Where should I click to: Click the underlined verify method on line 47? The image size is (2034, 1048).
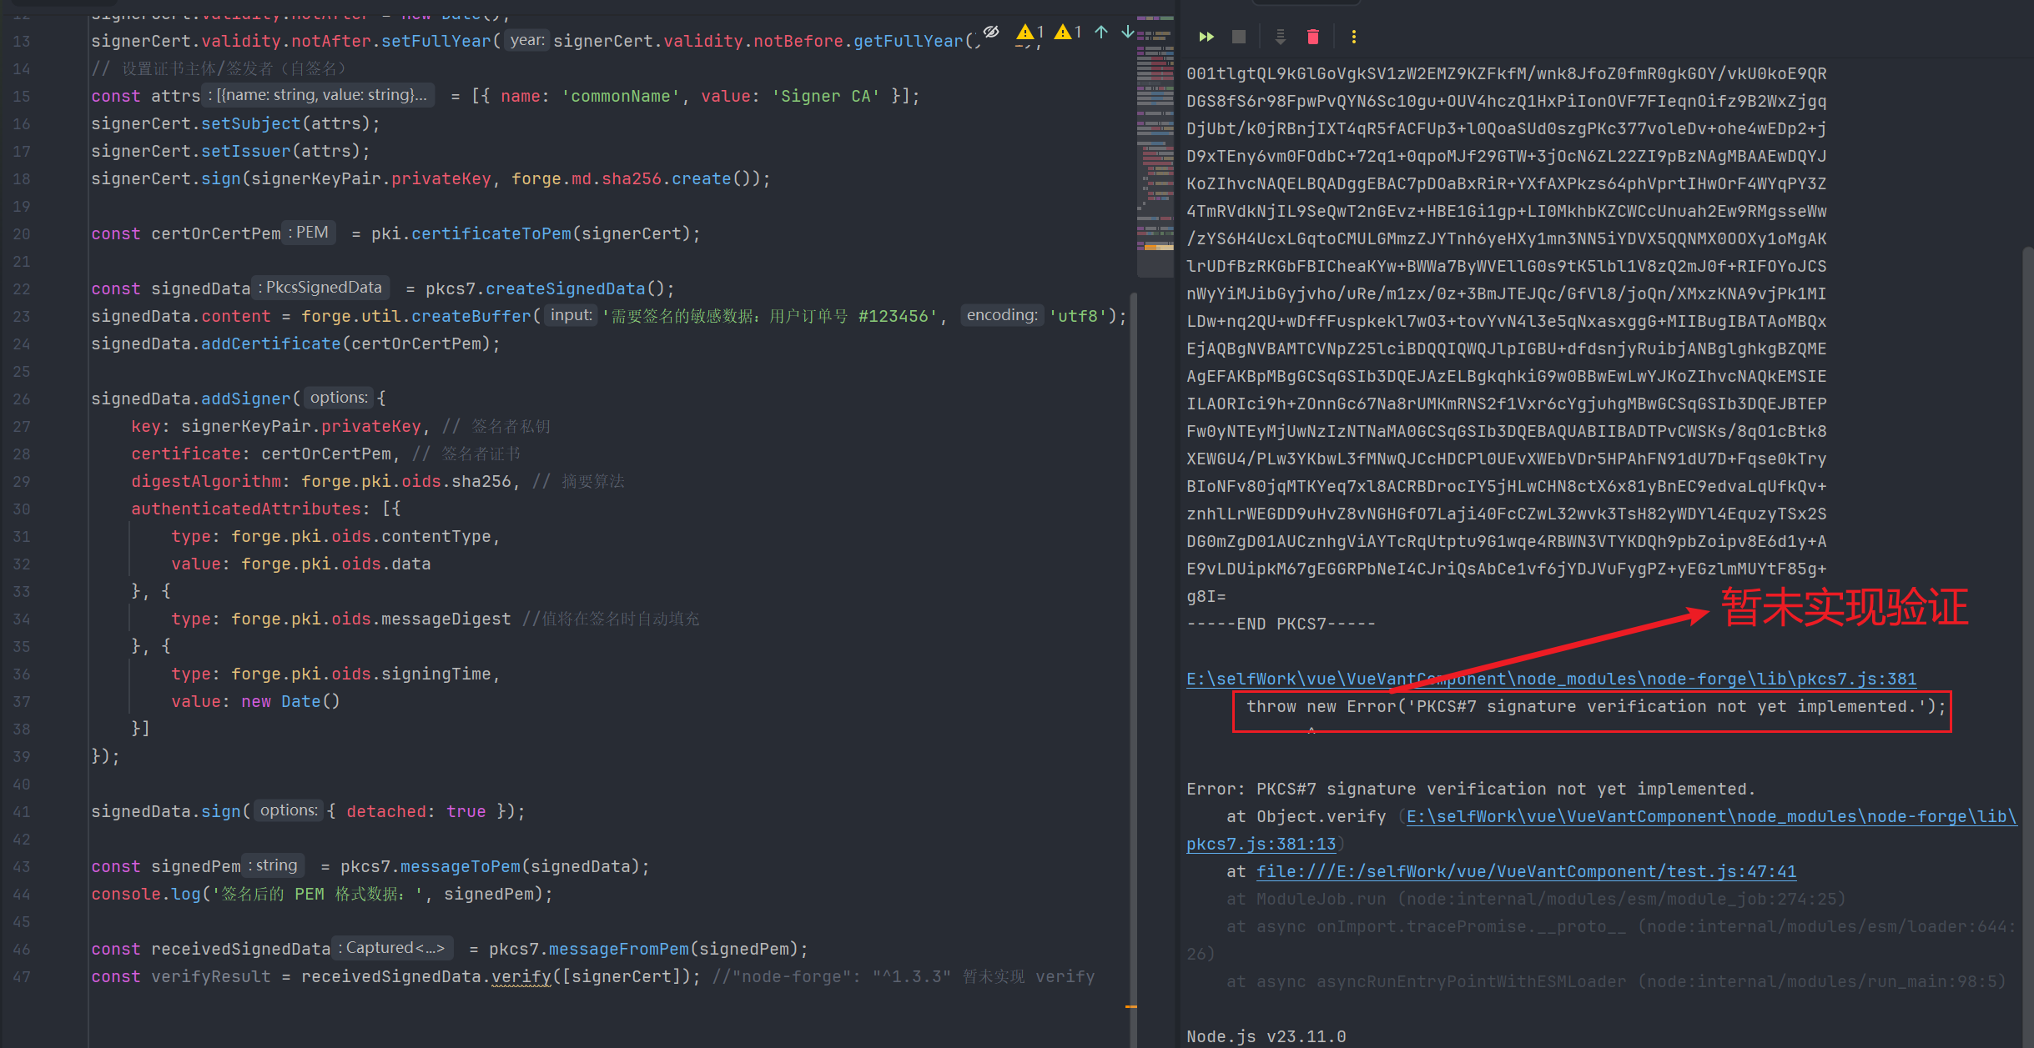pos(521,976)
